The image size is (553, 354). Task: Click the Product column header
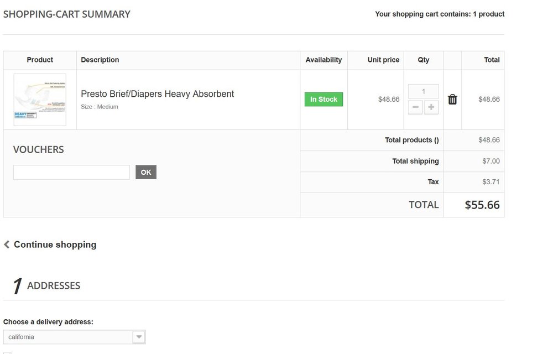[40, 60]
